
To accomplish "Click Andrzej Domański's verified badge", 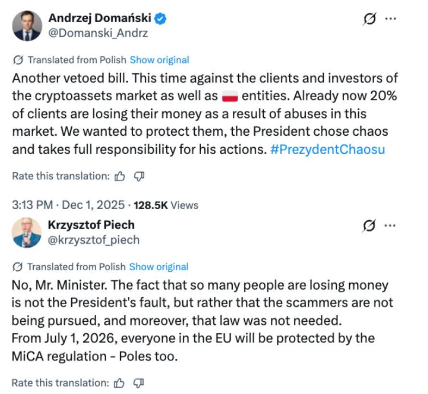I will 161,19.
